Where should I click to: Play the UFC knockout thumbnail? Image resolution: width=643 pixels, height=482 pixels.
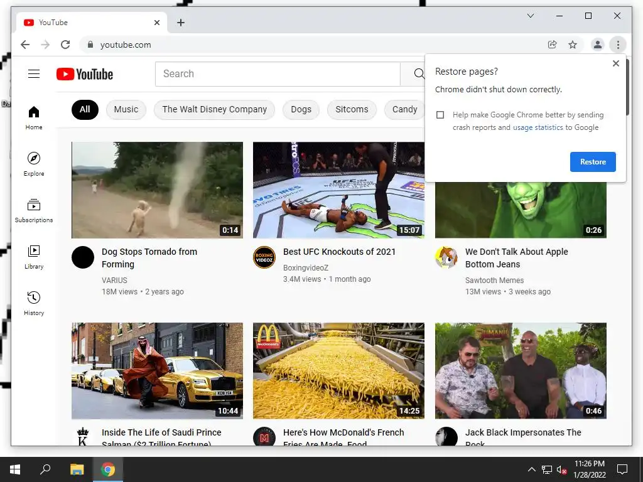[x=338, y=190]
